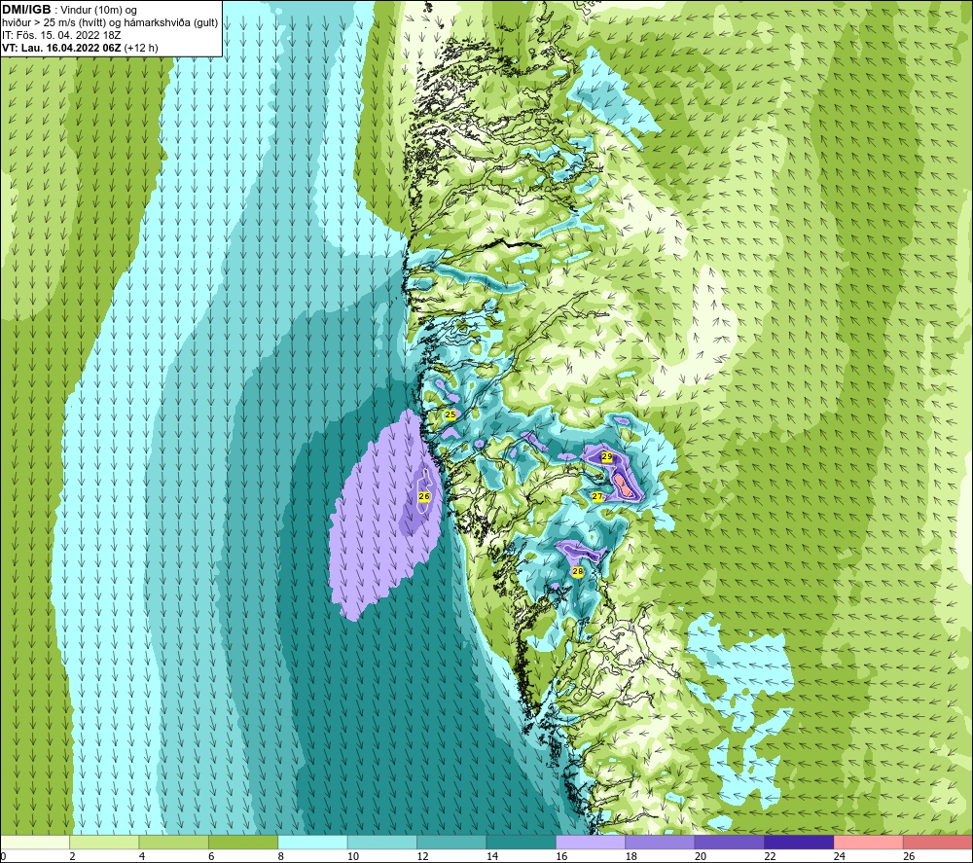
Task: Select the 22-24 m/s dark indigo swatch
Action: click(799, 843)
